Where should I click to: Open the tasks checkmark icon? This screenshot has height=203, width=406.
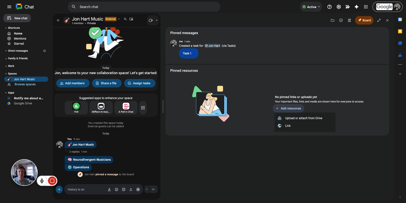(341, 20)
